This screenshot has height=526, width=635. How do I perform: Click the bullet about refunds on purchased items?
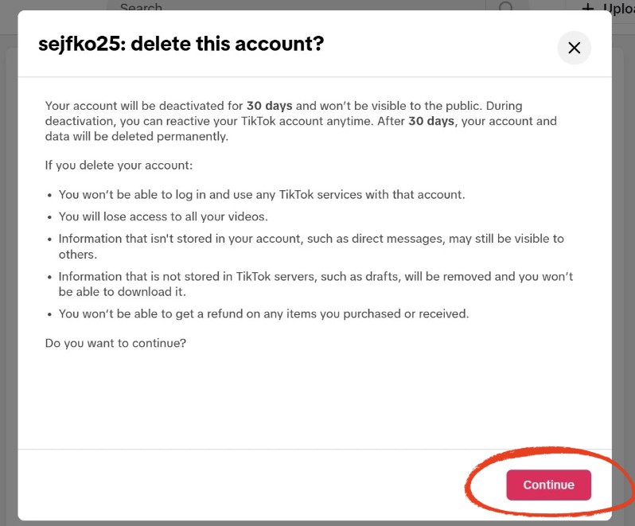tap(263, 314)
